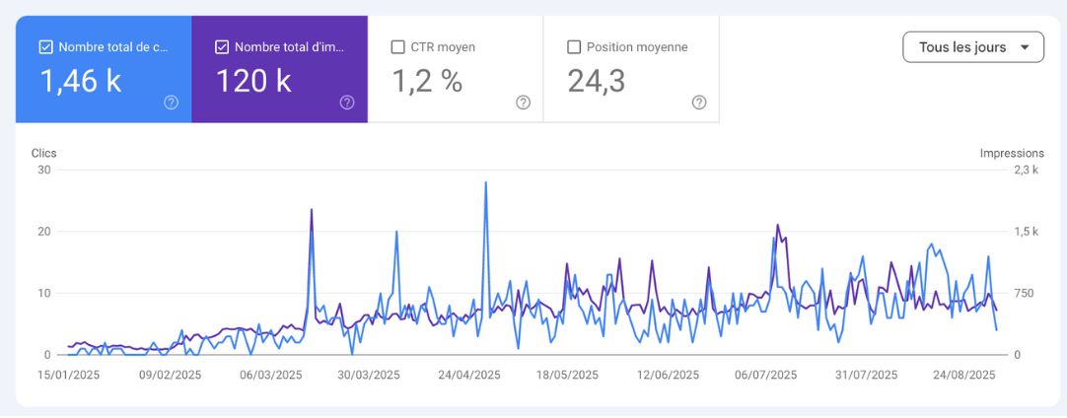Click the 18/05/2025 date label
This screenshot has width=1067, height=418.
point(568,375)
